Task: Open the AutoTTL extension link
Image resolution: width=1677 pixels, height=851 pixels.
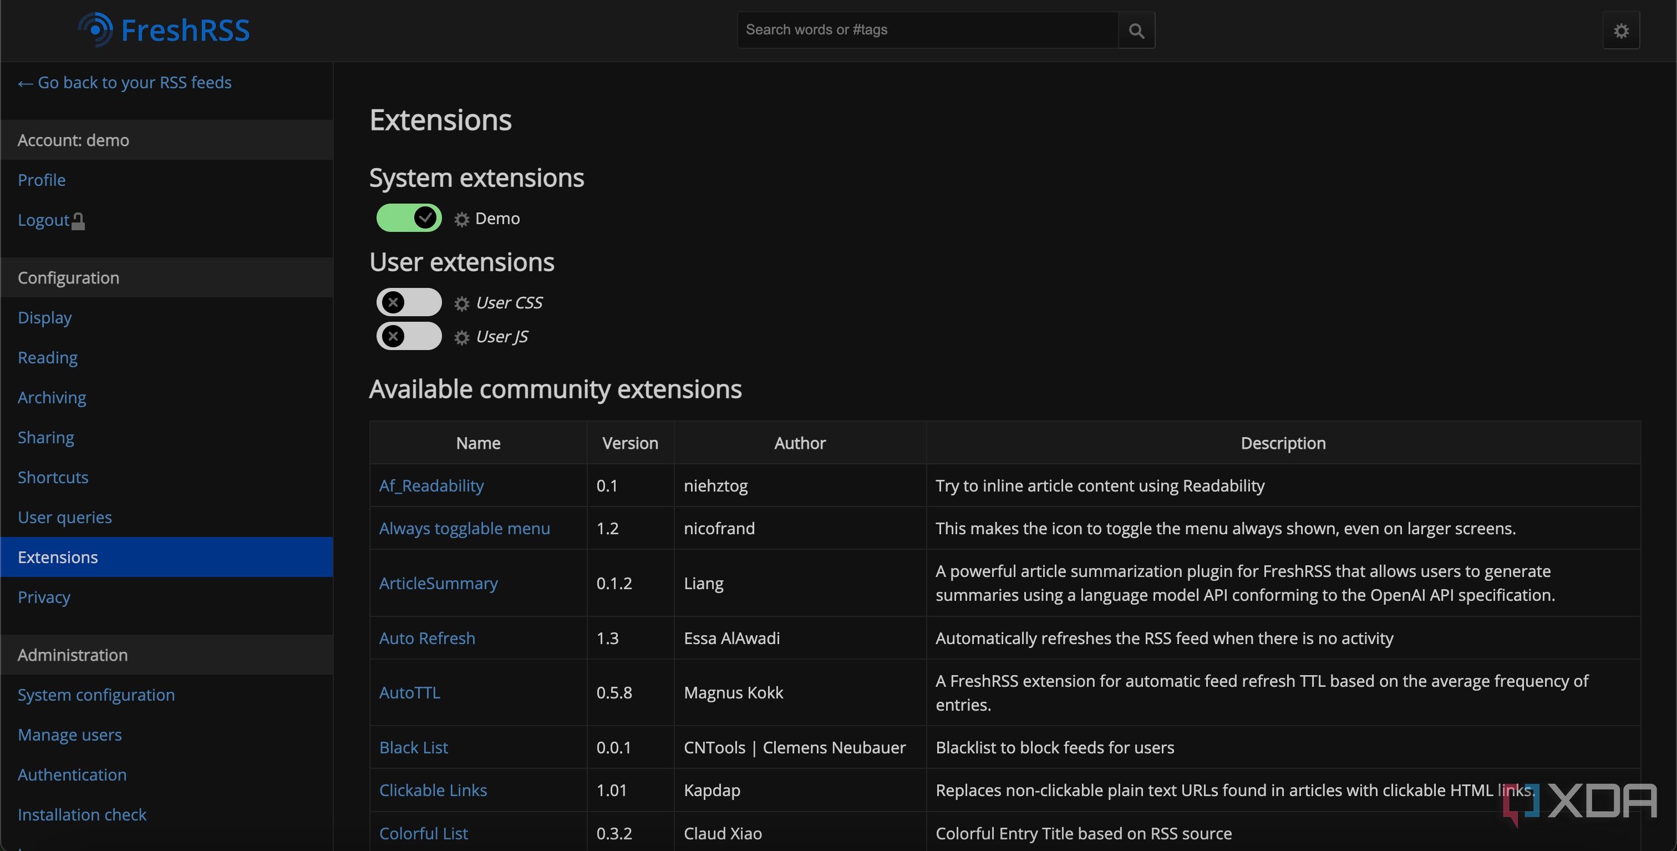Action: pyautogui.click(x=409, y=693)
